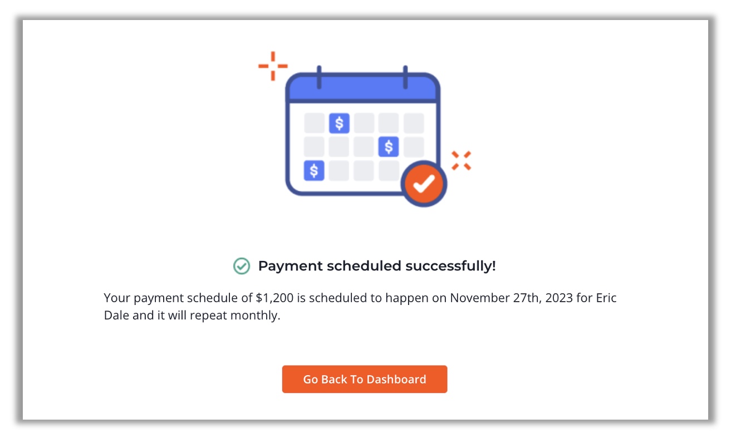Click the first gray cell in calendar's top row
Screen dimensions: 736x443
click(x=314, y=123)
